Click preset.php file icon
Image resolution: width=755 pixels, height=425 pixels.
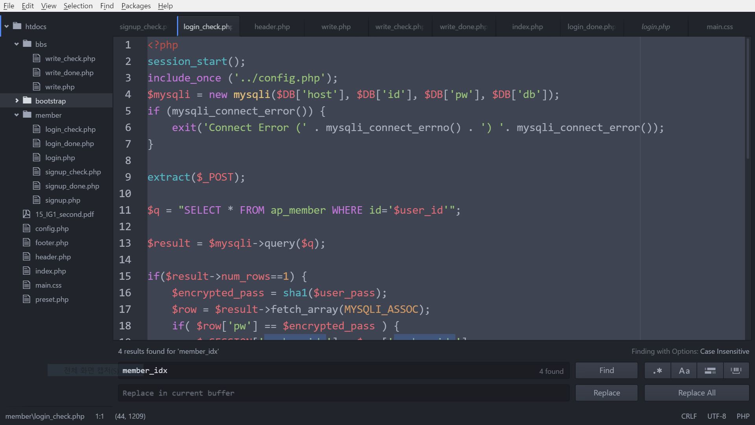point(26,299)
